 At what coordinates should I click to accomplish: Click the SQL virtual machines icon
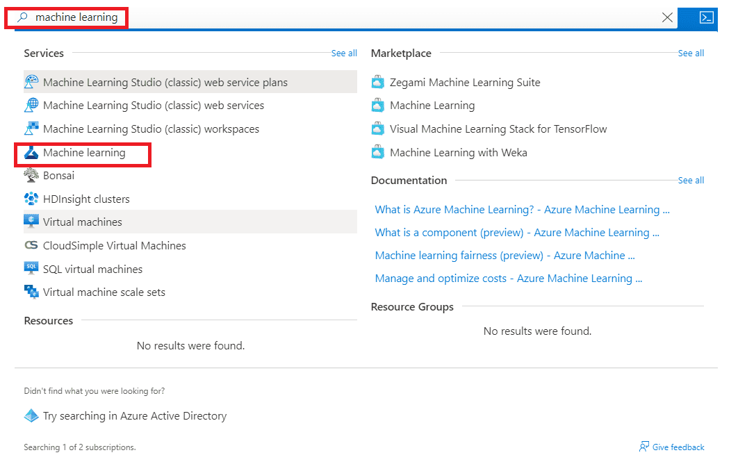click(x=31, y=268)
